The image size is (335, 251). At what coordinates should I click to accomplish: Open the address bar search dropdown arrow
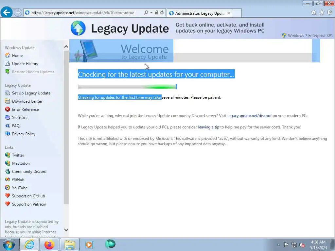(x=151, y=13)
